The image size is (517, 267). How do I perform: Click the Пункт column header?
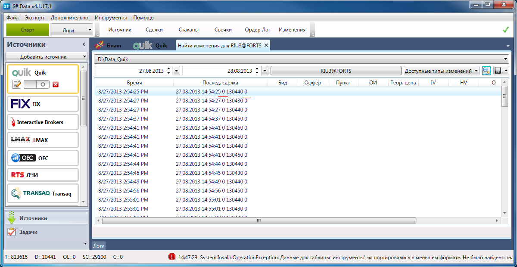(343, 82)
